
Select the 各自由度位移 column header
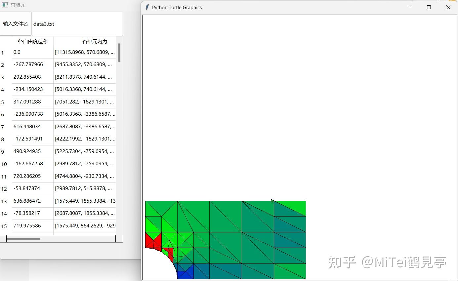(33, 41)
